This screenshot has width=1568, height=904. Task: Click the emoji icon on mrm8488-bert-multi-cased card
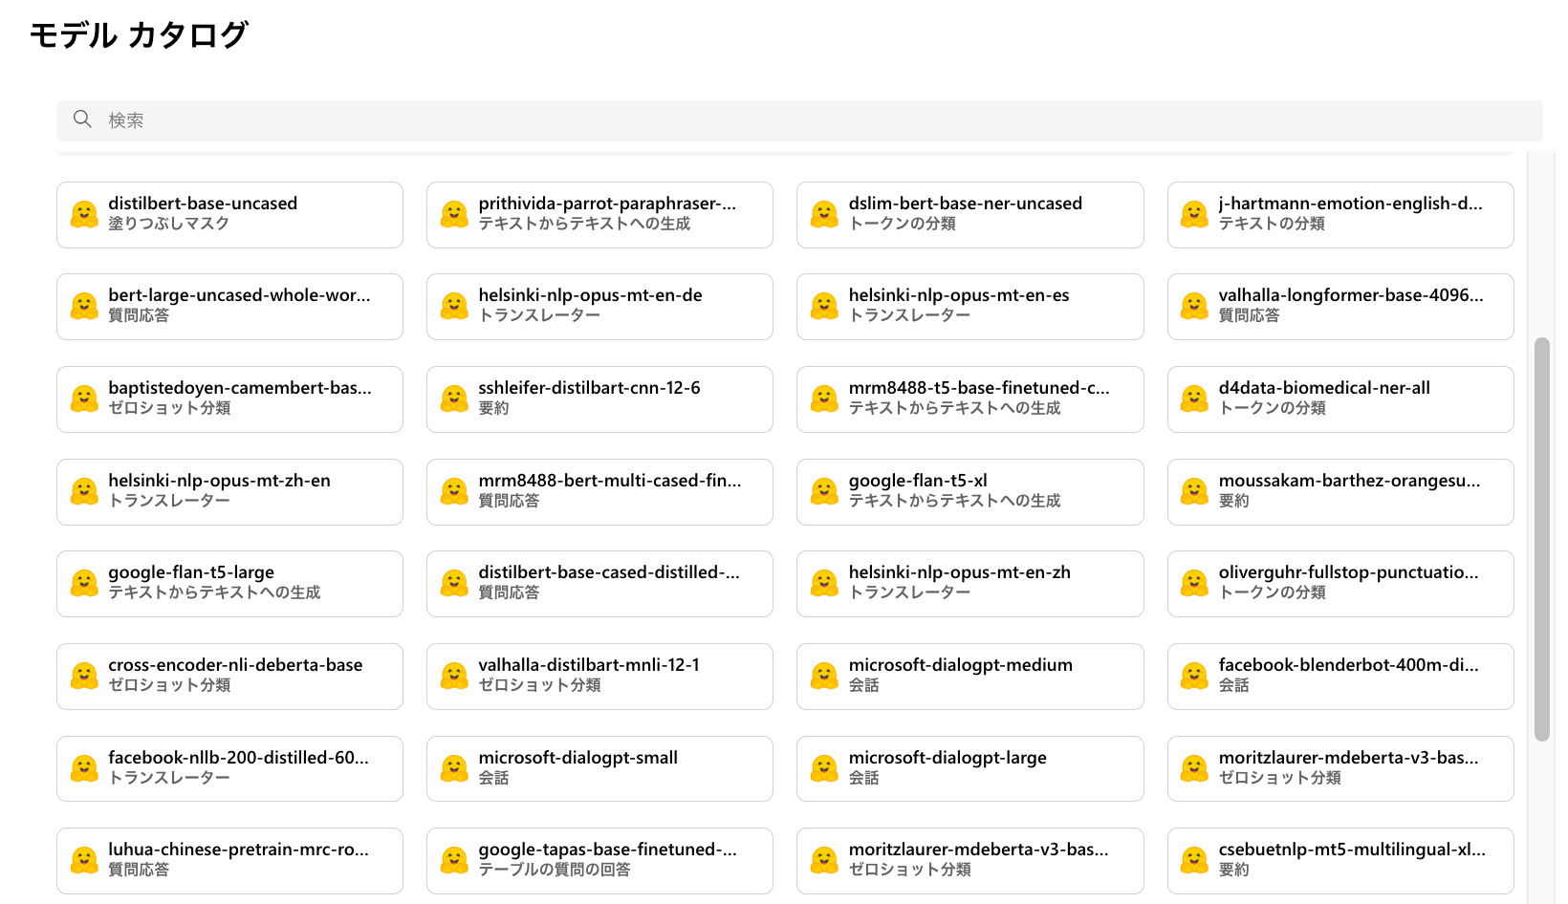(x=454, y=491)
